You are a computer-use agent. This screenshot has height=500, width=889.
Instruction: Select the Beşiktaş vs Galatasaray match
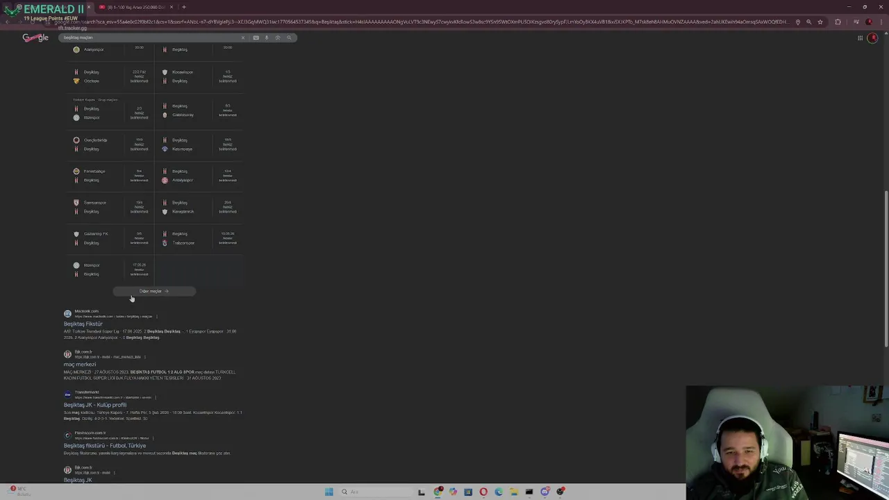coord(200,110)
